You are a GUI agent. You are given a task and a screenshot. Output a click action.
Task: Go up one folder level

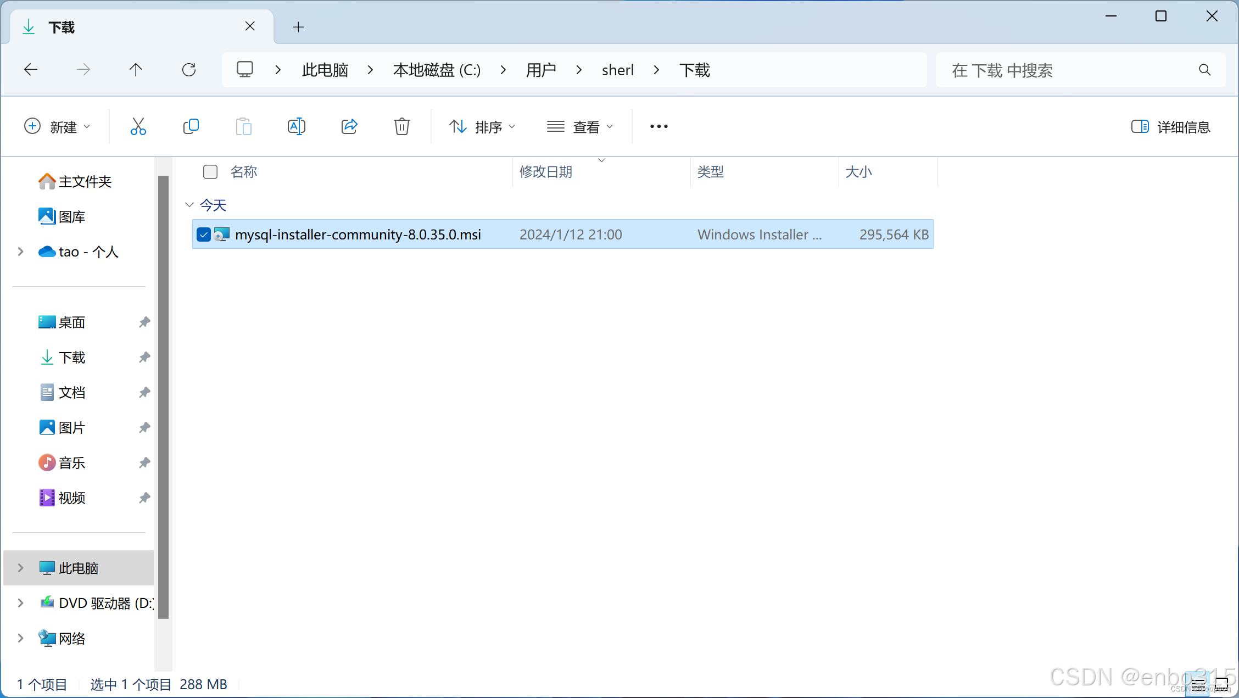[136, 70]
